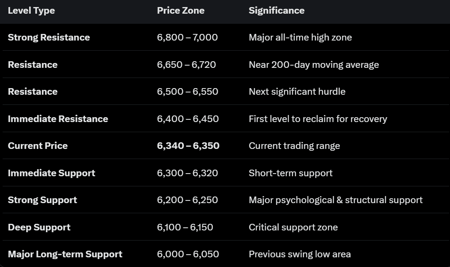Click the 6,500 – 6,550 price cell
This screenshot has height=267, width=450.
click(187, 92)
